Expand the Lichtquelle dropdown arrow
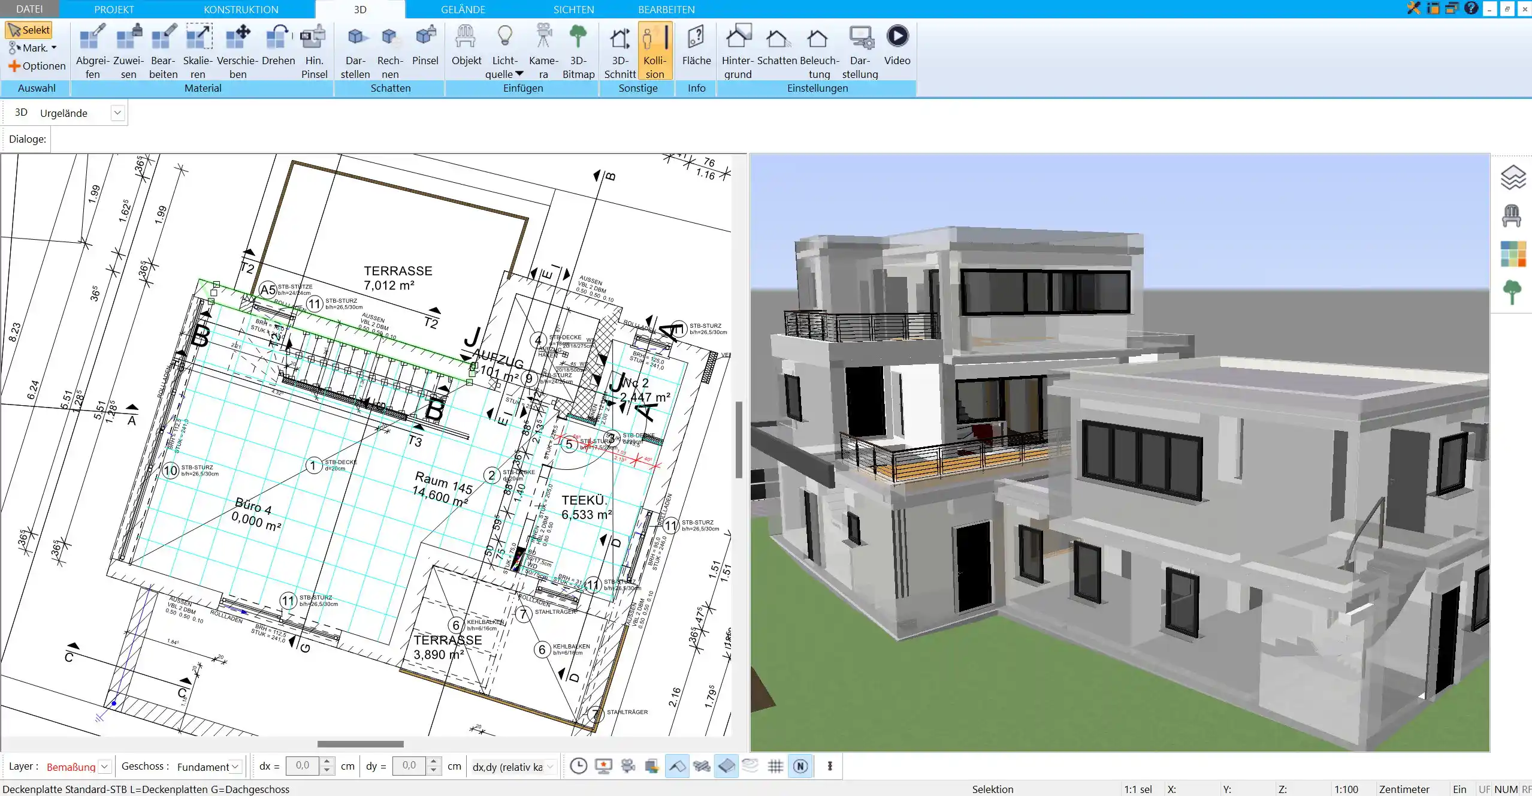 [519, 74]
